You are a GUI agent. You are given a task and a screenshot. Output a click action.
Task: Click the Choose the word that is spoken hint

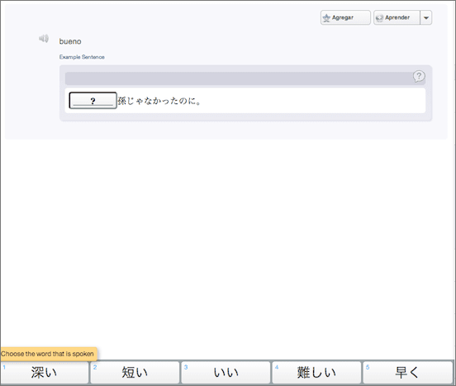pos(48,354)
